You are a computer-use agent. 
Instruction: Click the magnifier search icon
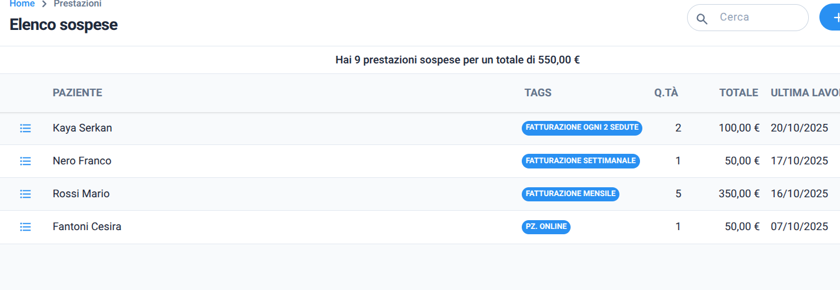pos(702,19)
